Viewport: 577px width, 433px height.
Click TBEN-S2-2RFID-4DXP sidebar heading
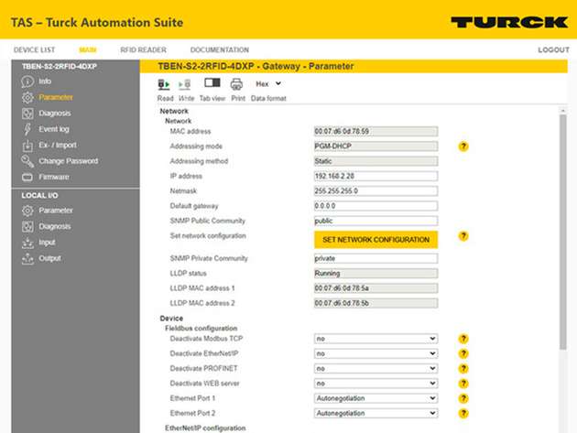[60, 66]
